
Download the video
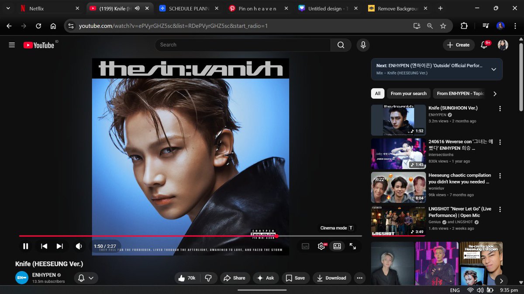(331, 278)
